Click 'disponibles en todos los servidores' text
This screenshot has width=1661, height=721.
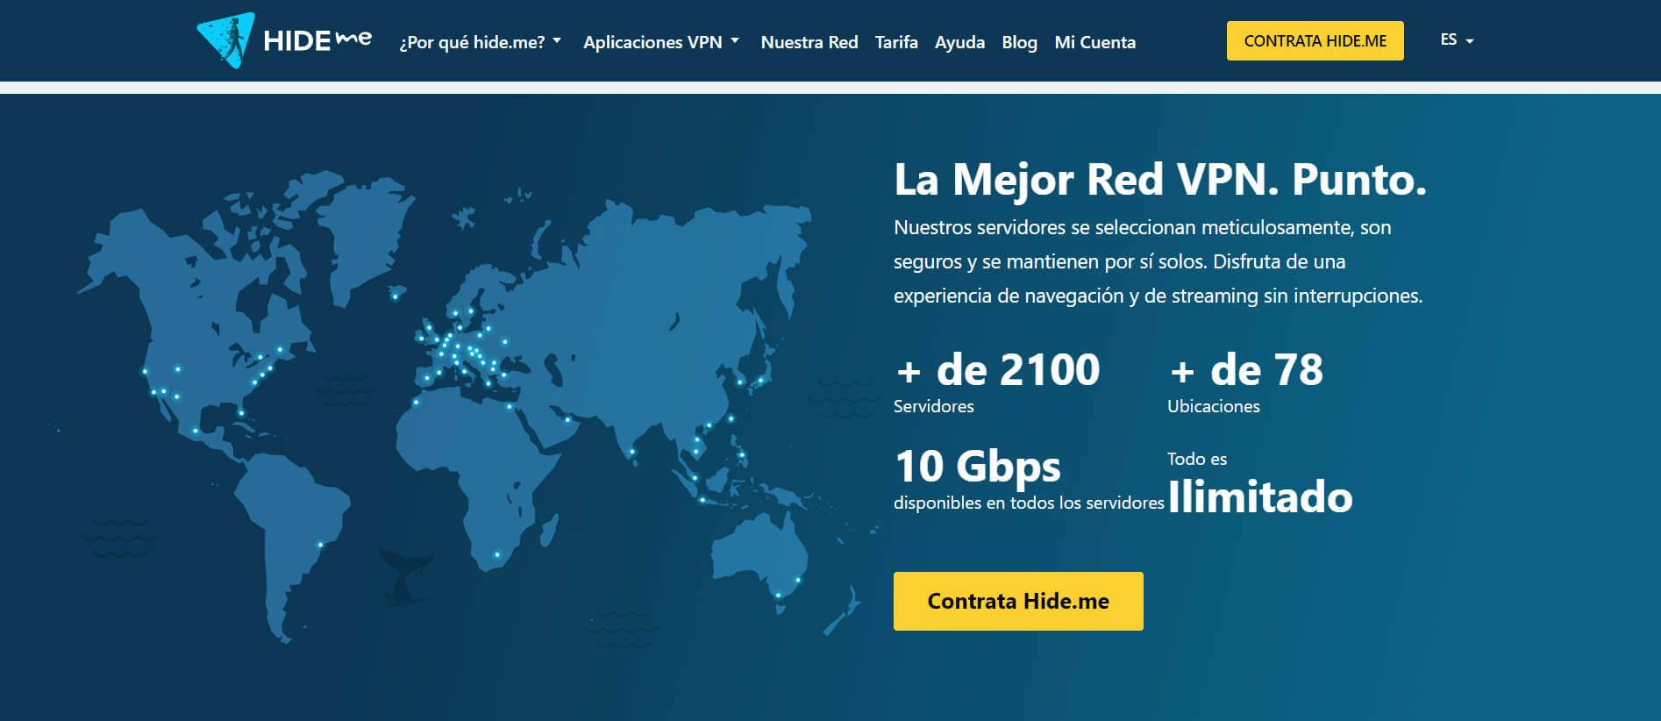1029,503
